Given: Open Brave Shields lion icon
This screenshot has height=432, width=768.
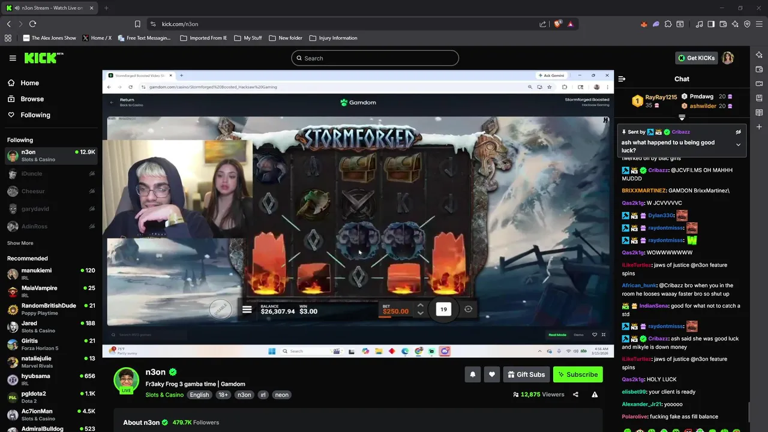Looking at the screenshot, I should point(557,24).
